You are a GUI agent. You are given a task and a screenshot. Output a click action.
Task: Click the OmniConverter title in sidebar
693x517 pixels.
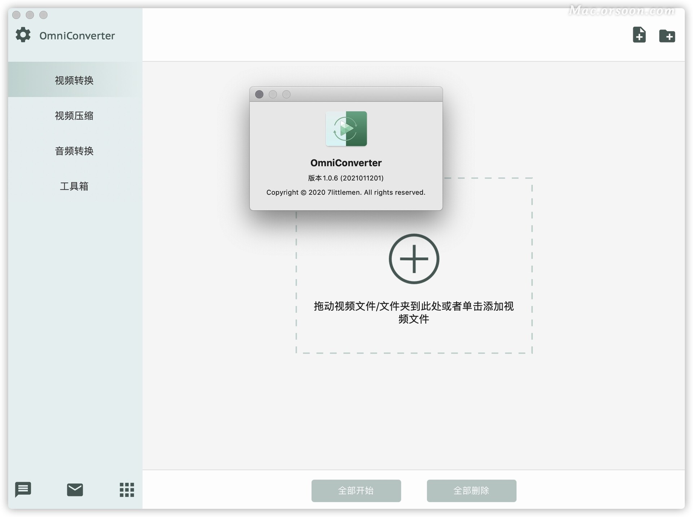77,36
